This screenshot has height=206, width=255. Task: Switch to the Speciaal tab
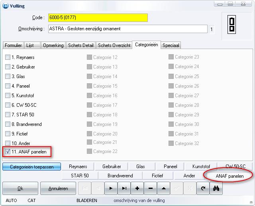pos(171,45)
